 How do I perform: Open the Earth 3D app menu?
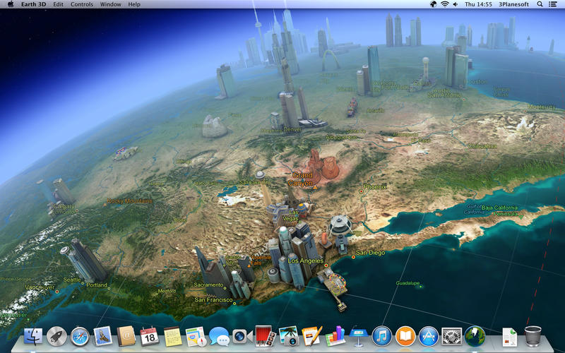[32, 4]
